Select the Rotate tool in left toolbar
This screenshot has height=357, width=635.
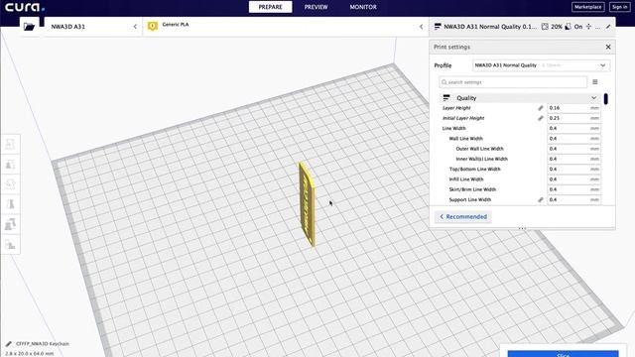point(10,184)
